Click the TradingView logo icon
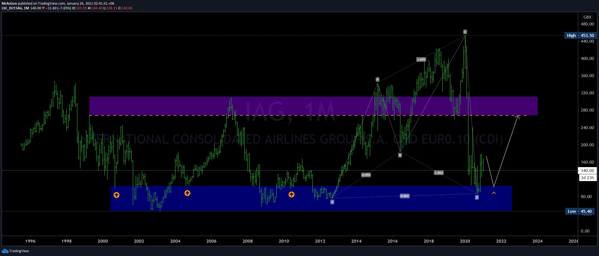Image resolution: width=599 pixels, height=256 pixels. pyautogui.click(x=5, y=251)
